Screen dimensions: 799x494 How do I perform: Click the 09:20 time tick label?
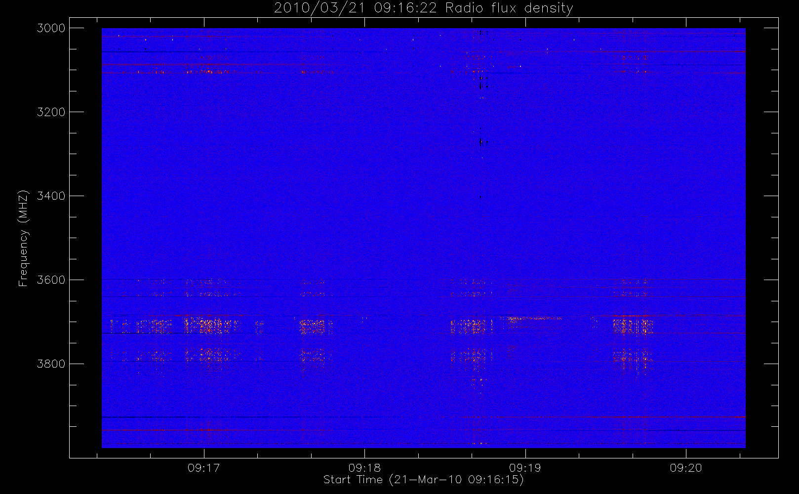[x=686, y=468]
